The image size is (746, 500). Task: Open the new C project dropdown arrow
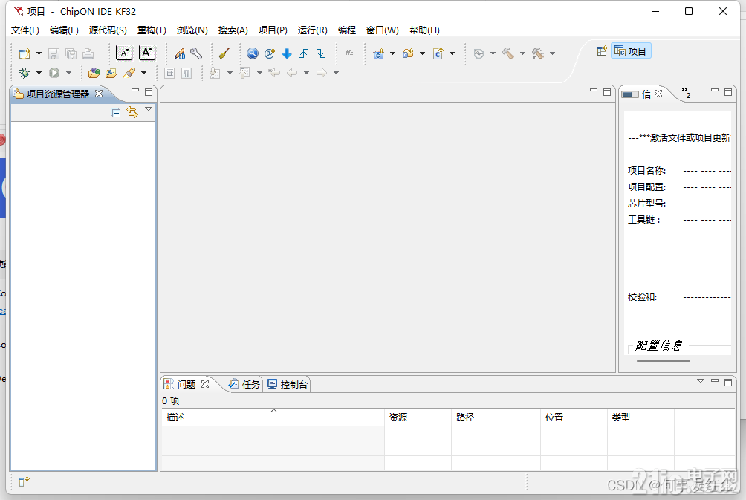pos(392,53)
